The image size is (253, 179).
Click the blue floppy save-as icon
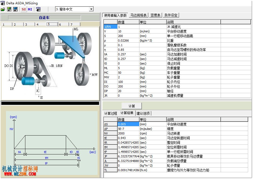[15, 9]
